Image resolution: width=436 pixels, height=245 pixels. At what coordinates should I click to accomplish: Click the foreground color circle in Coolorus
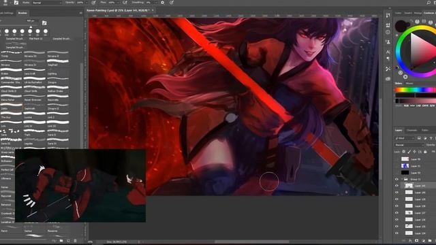[x=401, y=26]
